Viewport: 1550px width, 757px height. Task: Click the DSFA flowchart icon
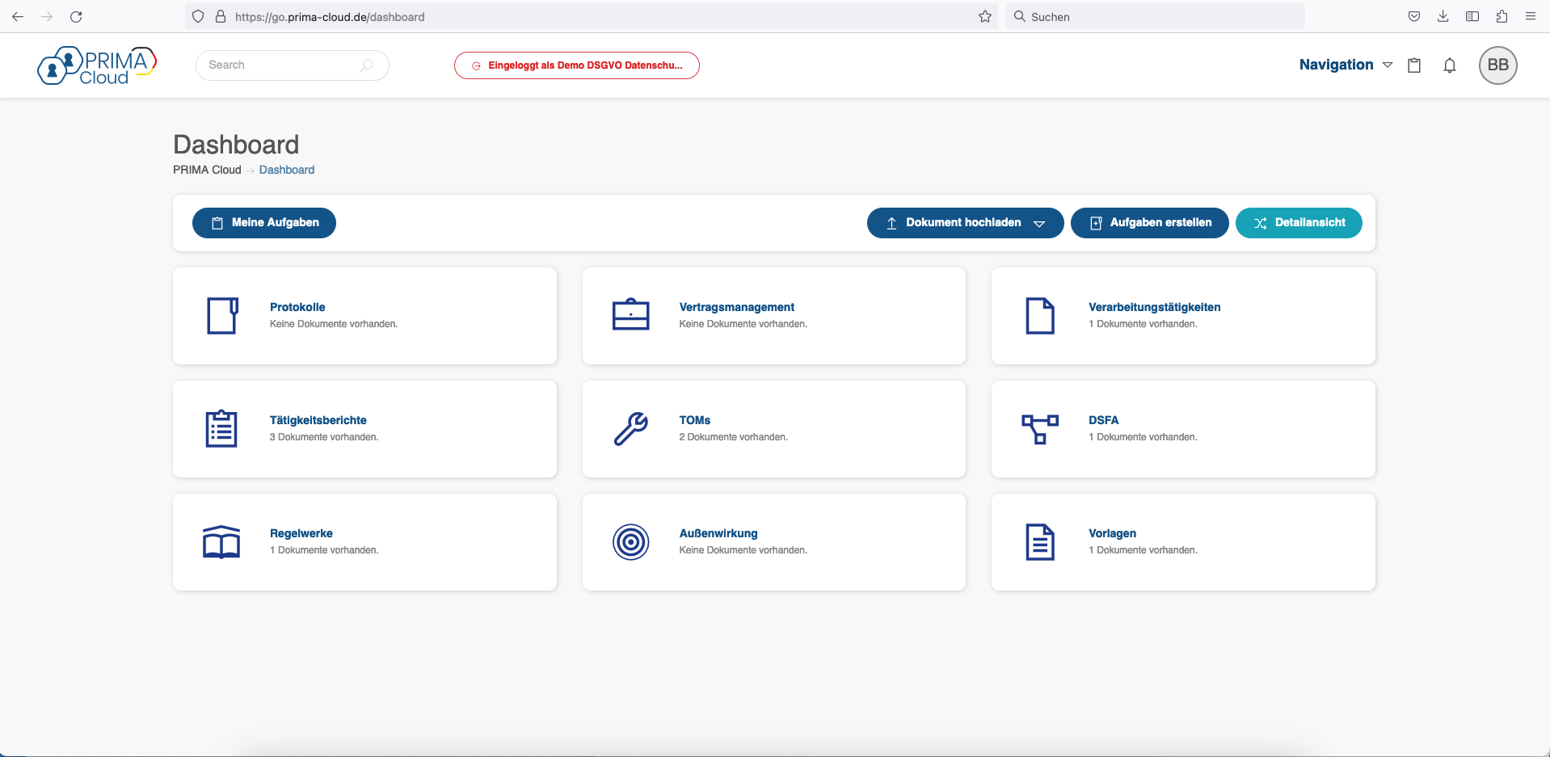click(1039, 429)
